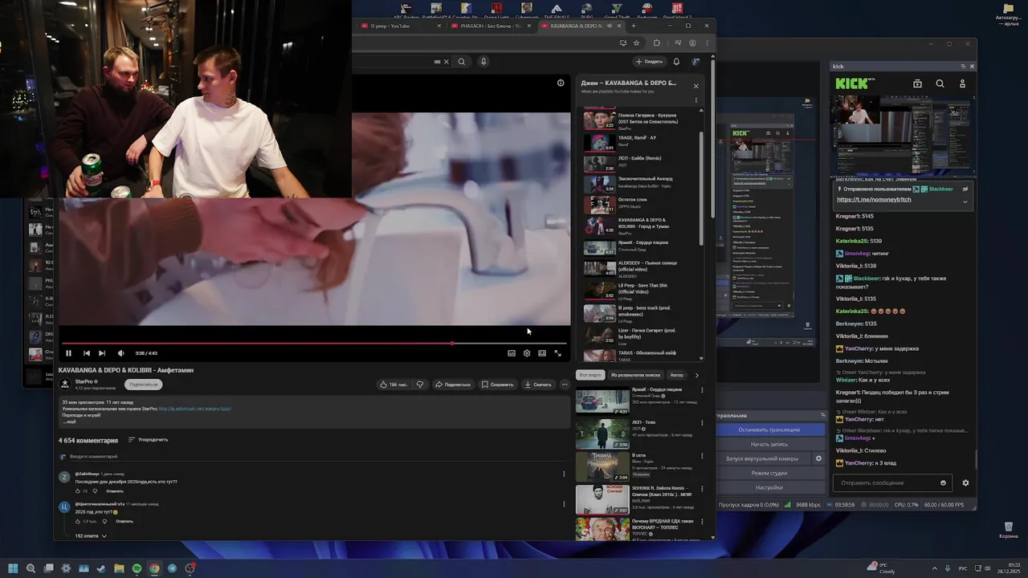Mute the YouTube player volume
The image size is (1028, 578).
click(121, 353)
